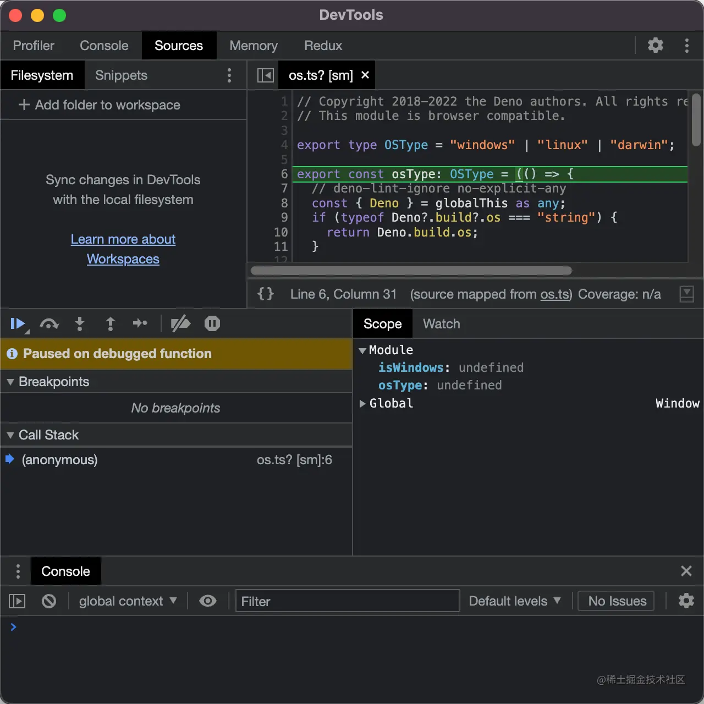This screenshot has height=704, width=704.
Task: Follow the os.ts source mapped link
Action: pos(554,294)
